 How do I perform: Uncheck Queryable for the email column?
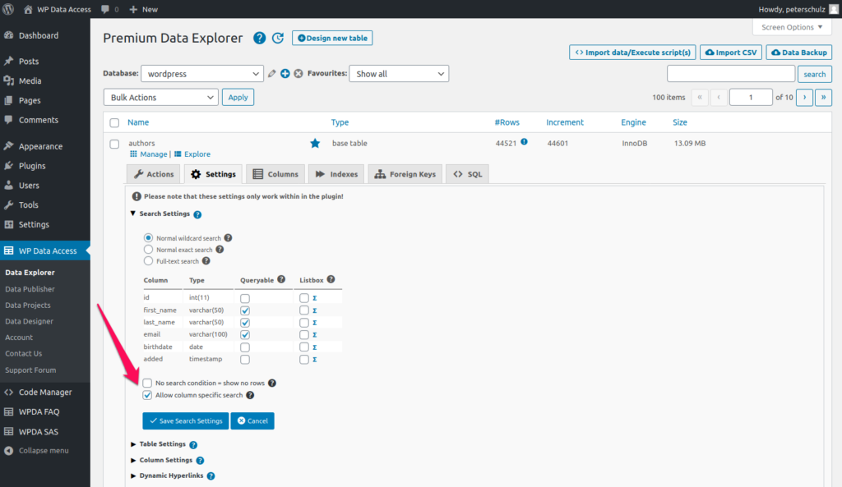coord(243,334)
